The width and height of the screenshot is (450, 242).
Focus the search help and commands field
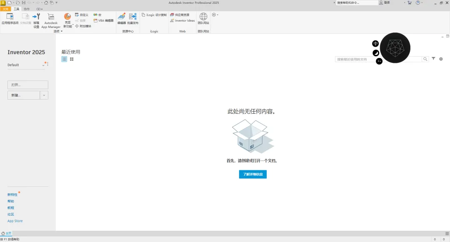357,2
